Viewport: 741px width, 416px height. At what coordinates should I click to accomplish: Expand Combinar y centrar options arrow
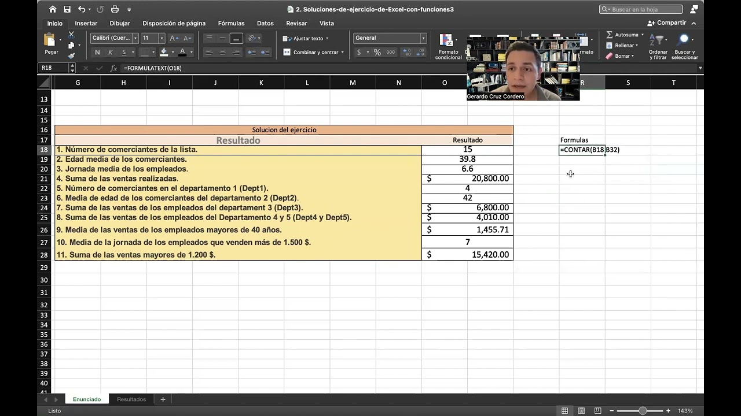click(x=342, y=52)
